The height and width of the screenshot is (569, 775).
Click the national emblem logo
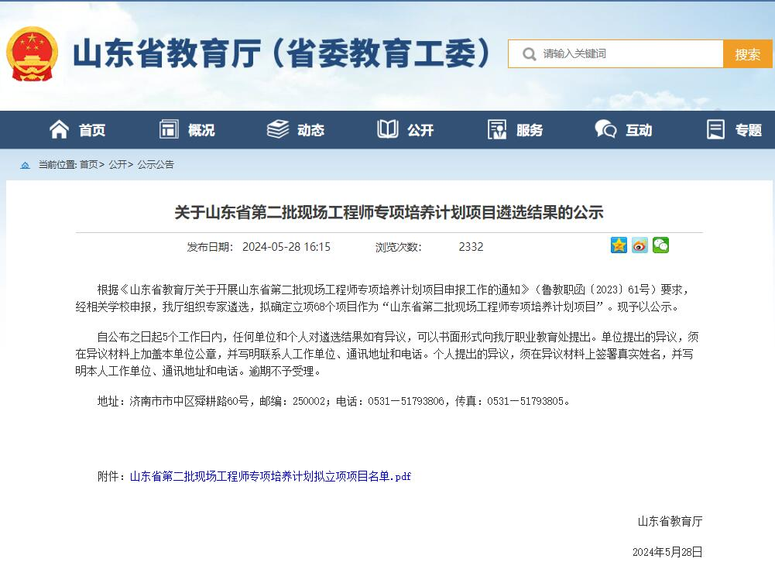point(32,53)
